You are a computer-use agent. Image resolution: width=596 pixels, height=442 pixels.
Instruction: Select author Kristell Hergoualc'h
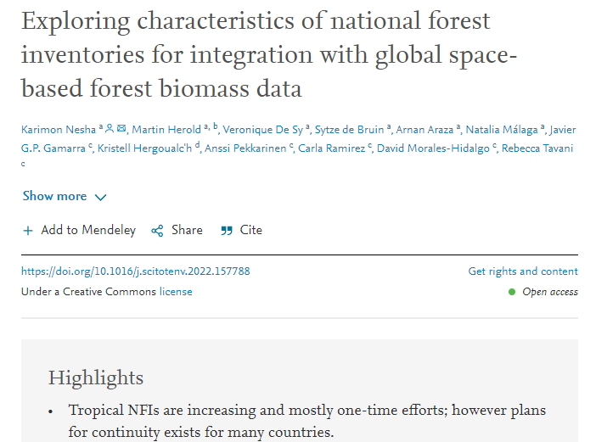click(145, 148)
